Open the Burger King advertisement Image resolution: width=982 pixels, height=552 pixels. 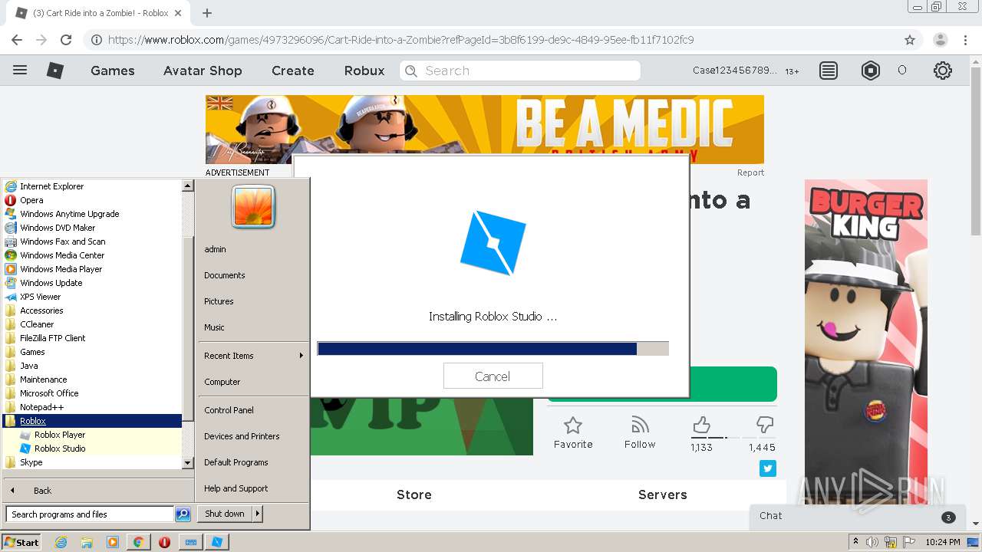click(865, 341)
